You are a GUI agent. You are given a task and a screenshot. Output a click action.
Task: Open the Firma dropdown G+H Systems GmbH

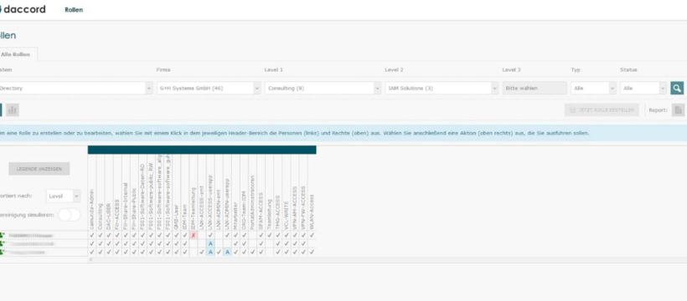209,88
